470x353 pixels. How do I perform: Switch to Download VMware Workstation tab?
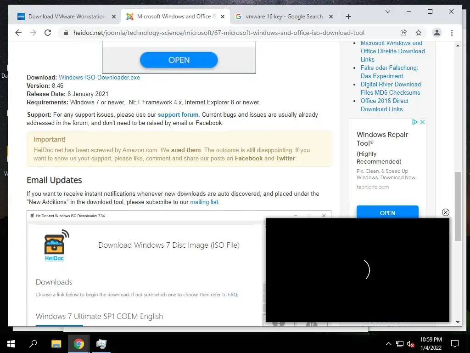(67, 17)
